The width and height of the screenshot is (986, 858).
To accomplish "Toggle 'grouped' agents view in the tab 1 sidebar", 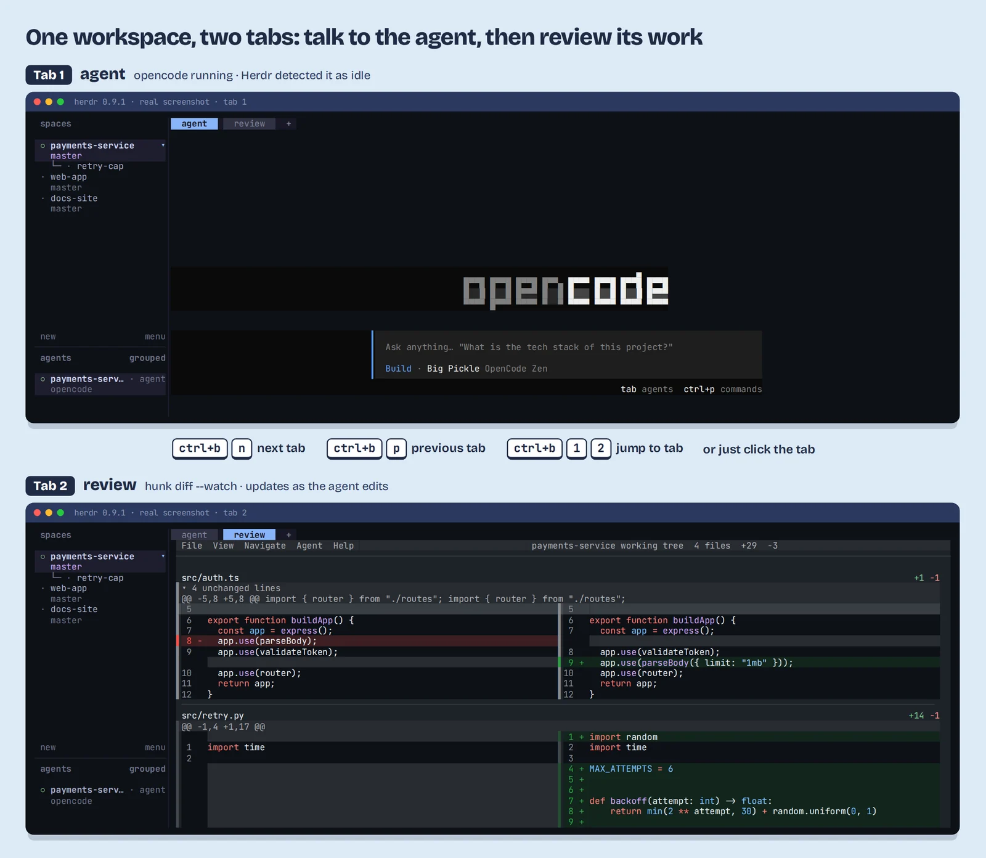I will 147,358.
